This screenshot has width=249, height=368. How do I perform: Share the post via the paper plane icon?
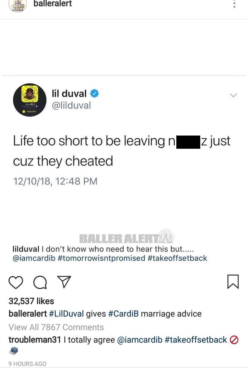pyautogui.click(x=64, y=282)
